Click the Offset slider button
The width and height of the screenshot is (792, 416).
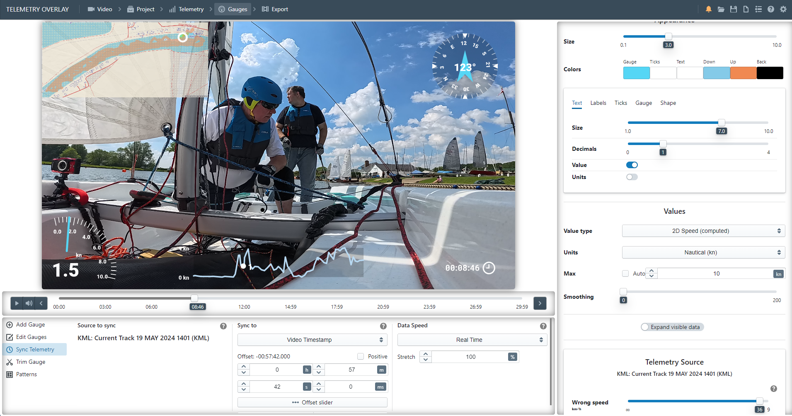click(312, 402)
